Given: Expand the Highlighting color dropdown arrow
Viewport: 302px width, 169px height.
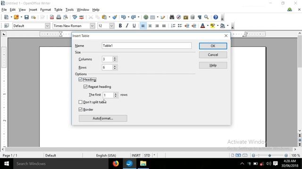Looking at the screenshot, I should 218,26.
